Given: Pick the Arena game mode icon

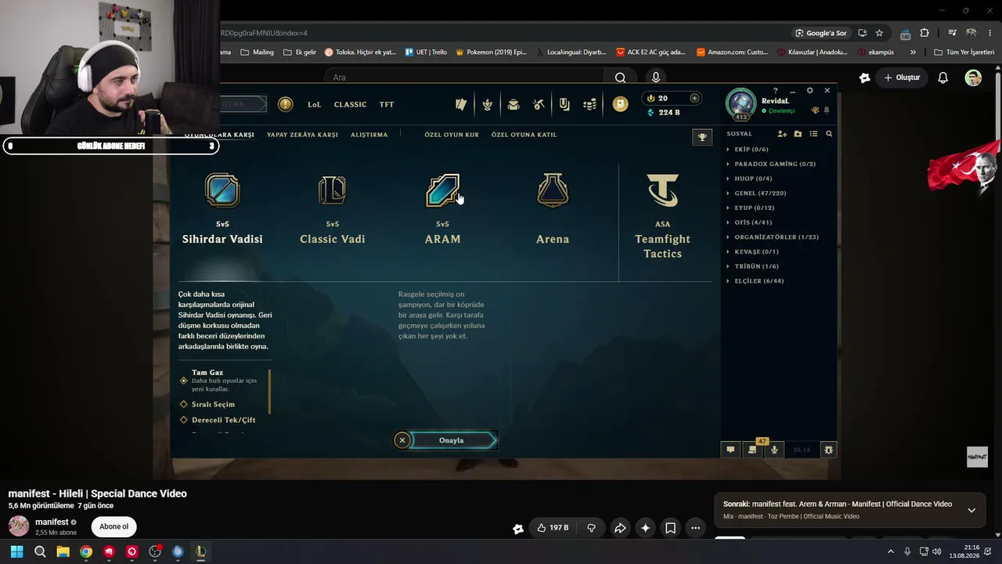Looking at the screenshot, I should (x=553, y=190).
